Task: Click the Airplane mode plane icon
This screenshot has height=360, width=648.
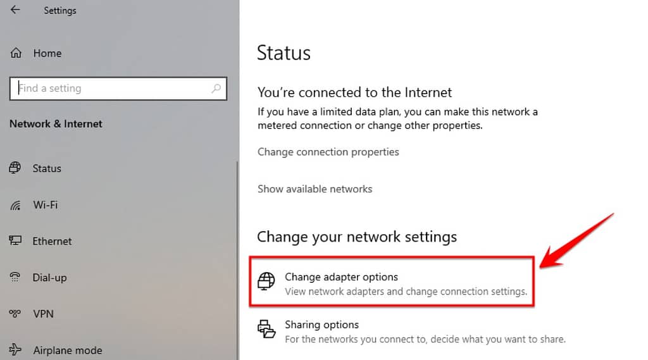Action: [x=15, y=350]
